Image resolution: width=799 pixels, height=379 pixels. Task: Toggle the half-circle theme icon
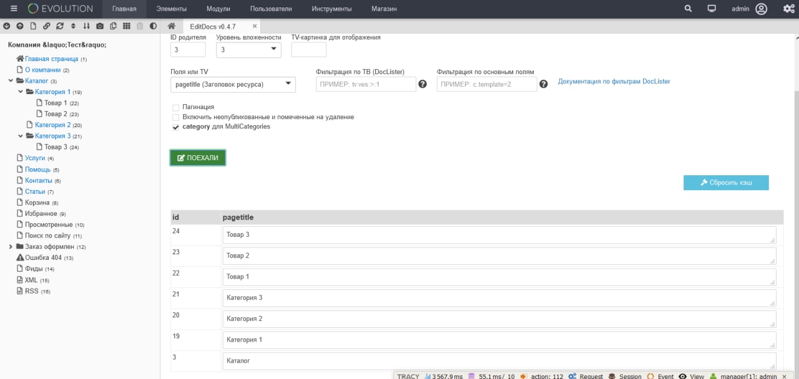click(x=153, y=26)
